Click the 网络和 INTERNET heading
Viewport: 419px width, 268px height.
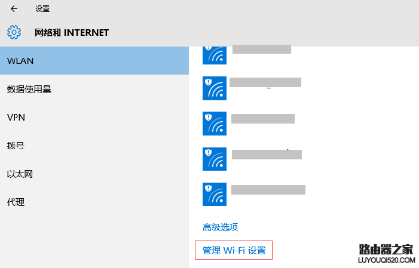pos(72,32)
